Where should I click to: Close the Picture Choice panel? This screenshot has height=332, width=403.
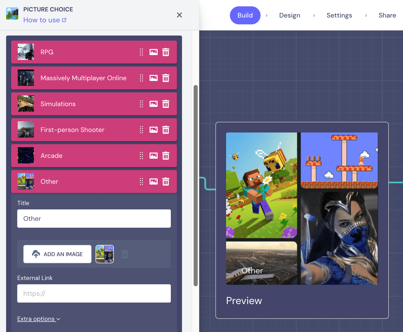[179, 15]
